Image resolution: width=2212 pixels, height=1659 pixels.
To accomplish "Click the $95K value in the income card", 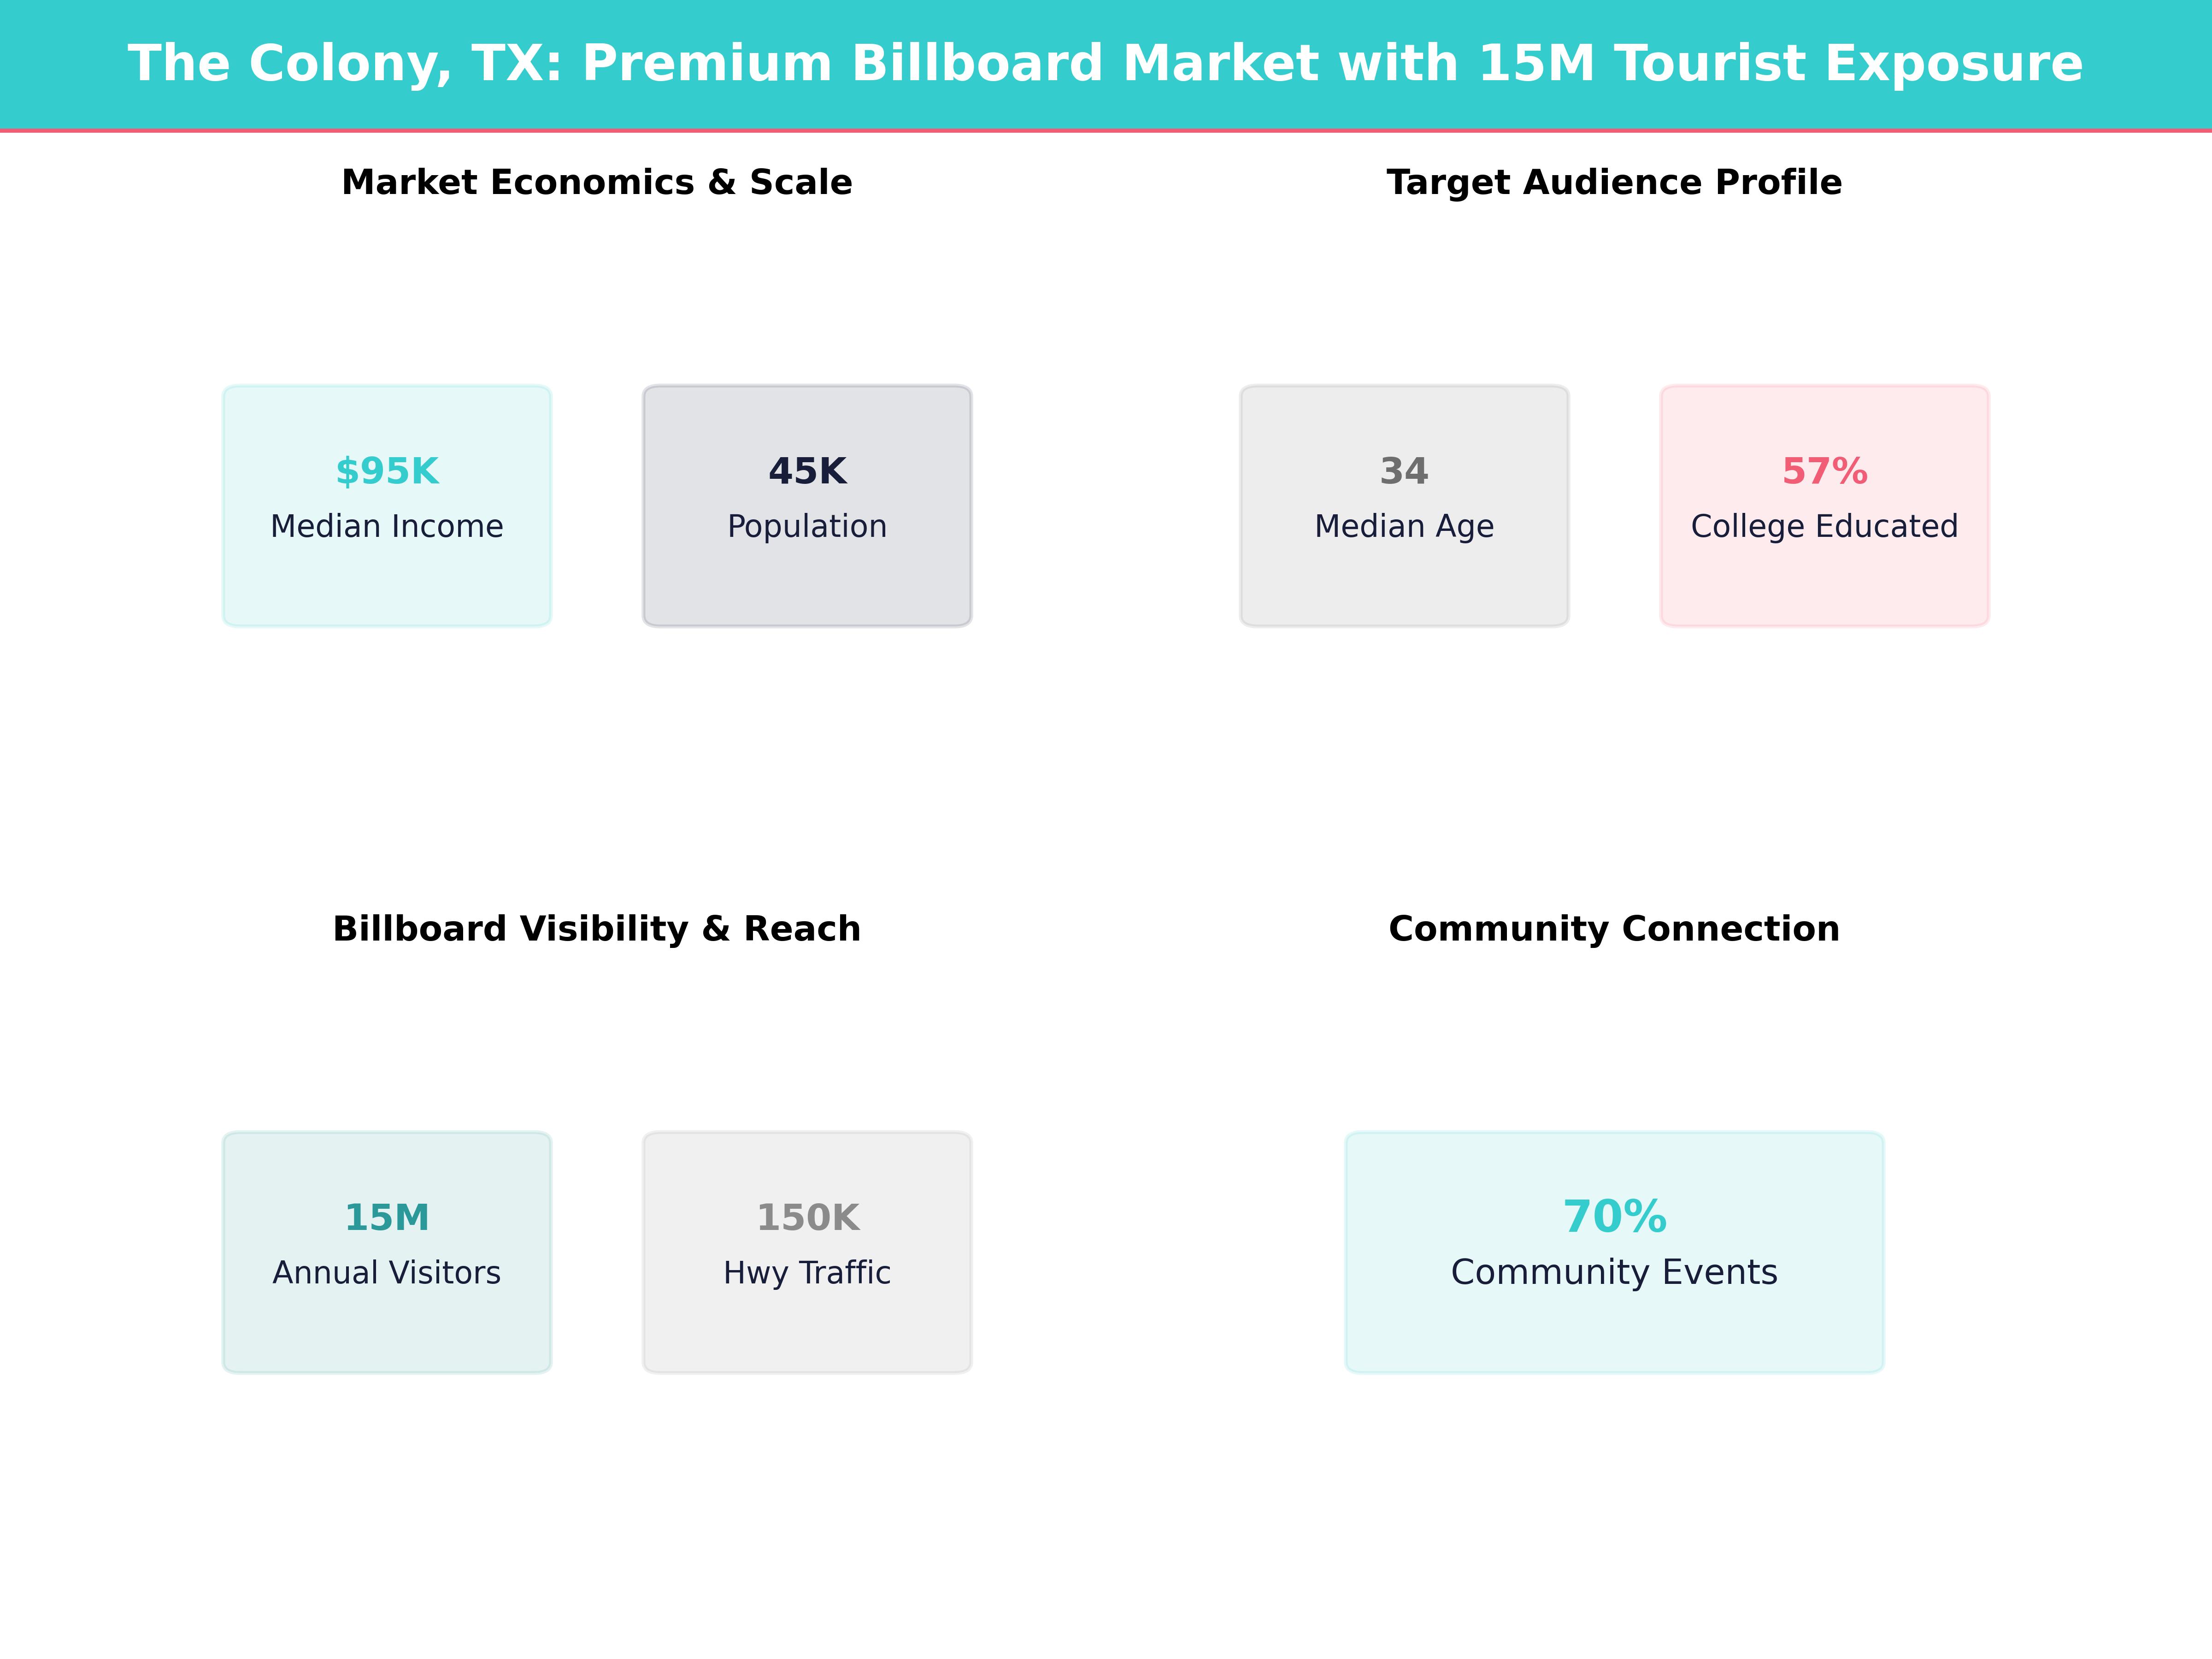I will [x=387, y=471].
